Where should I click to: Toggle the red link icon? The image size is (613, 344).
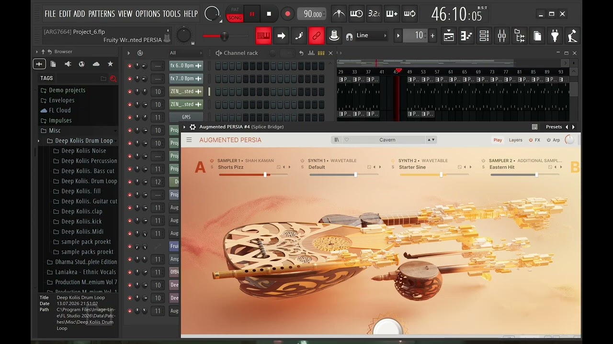tap(316, 35)
